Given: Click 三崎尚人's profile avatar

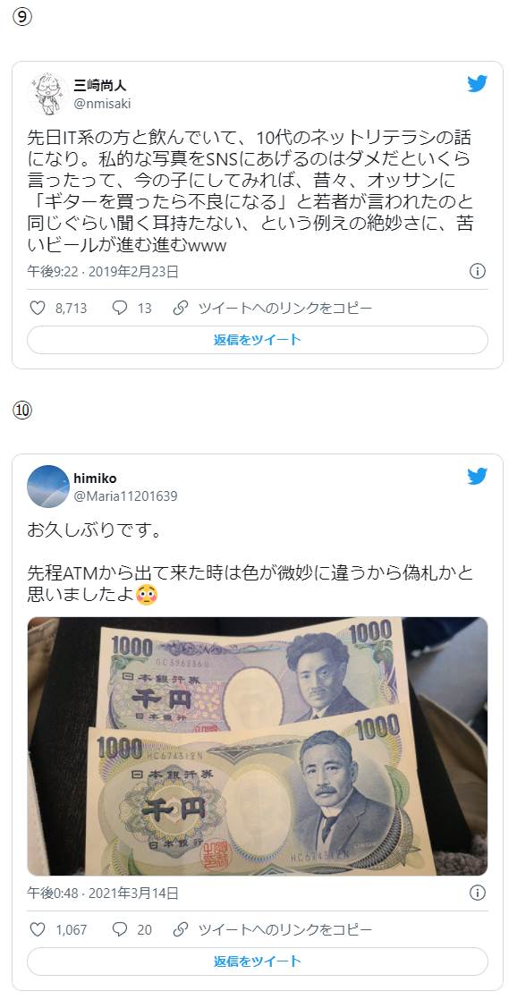Looking at the screenshot, I should (47, 93).
